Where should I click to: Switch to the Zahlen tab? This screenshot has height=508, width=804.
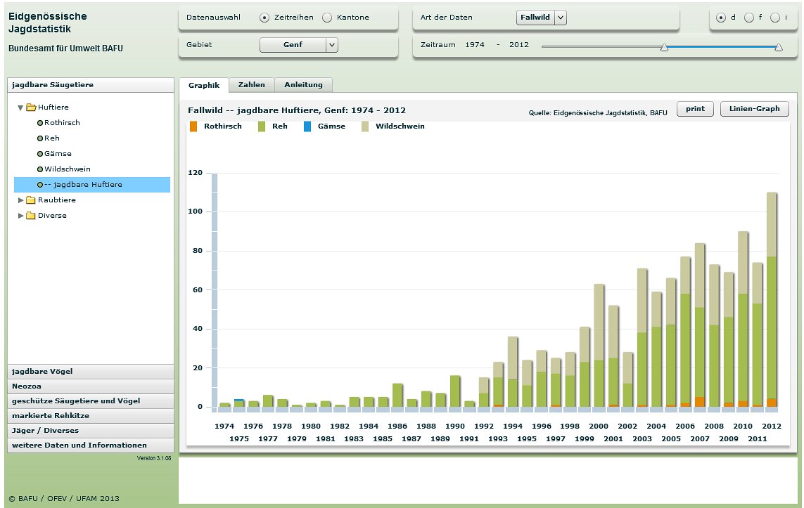pos(252,85)
